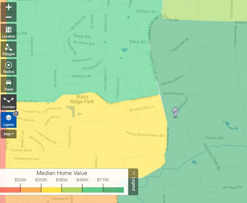
Task: Activate the Radius tool
Action: click(x=9, y=67)
